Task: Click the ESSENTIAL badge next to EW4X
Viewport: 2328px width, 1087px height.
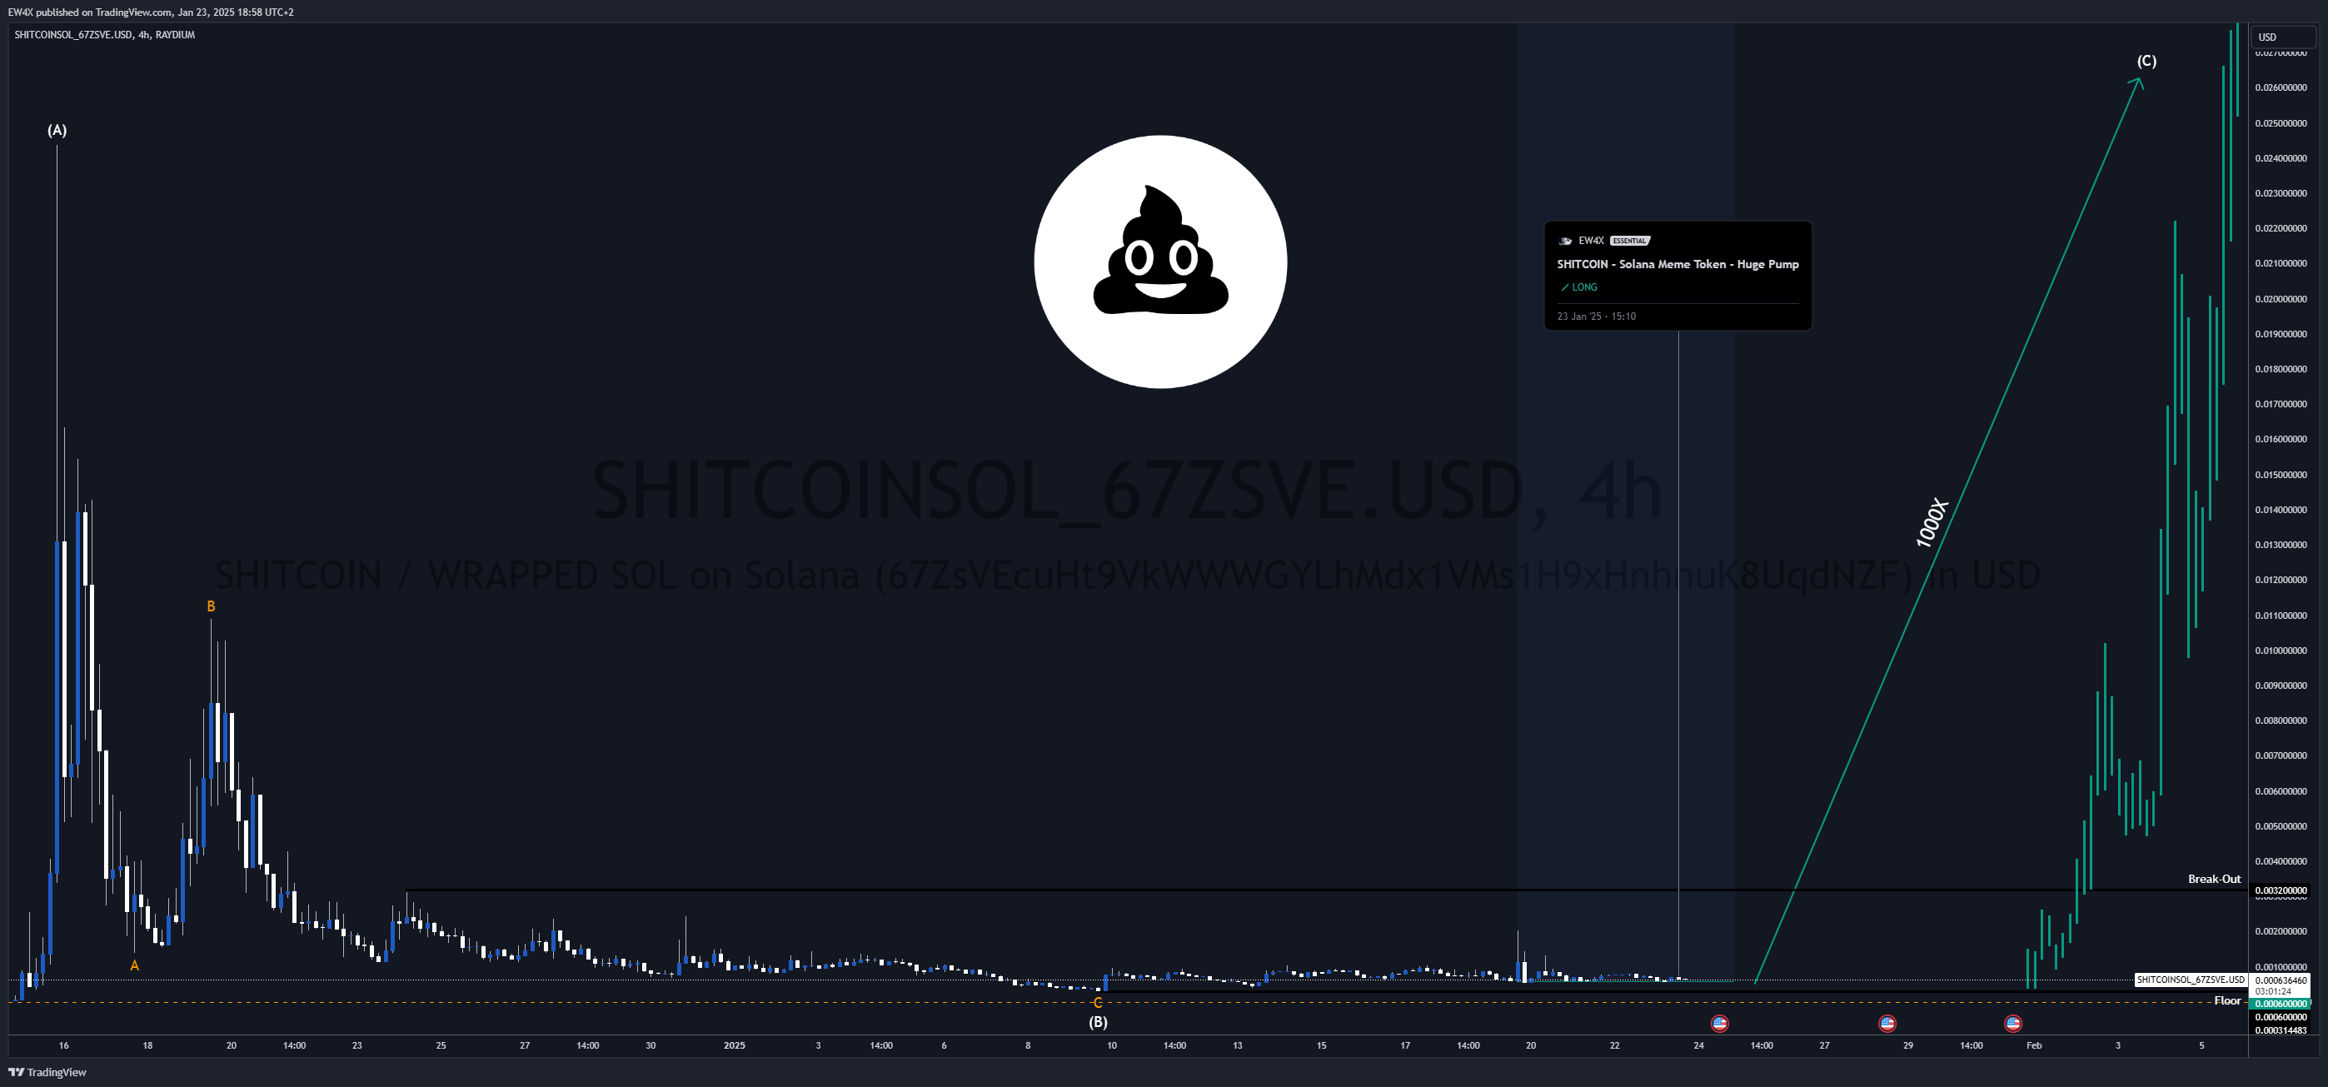Action: coord(1629,241)
